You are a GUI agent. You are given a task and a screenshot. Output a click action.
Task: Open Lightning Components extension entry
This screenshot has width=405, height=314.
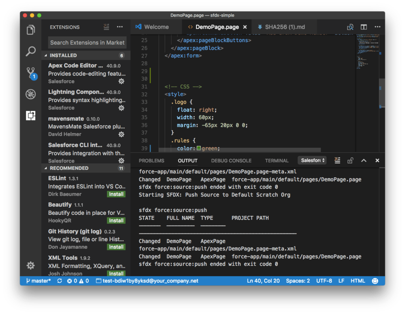[x=87, y=100]
